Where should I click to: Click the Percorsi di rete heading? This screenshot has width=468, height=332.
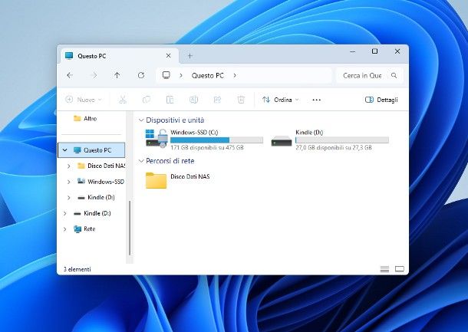coord(170,161)
